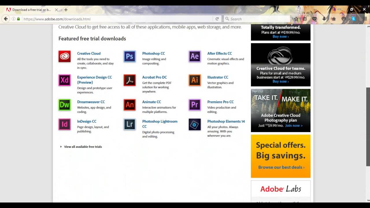Screen dimensions: 370x208
Task: Open the Firefox hamburger menu
Action: pos(365,19)
